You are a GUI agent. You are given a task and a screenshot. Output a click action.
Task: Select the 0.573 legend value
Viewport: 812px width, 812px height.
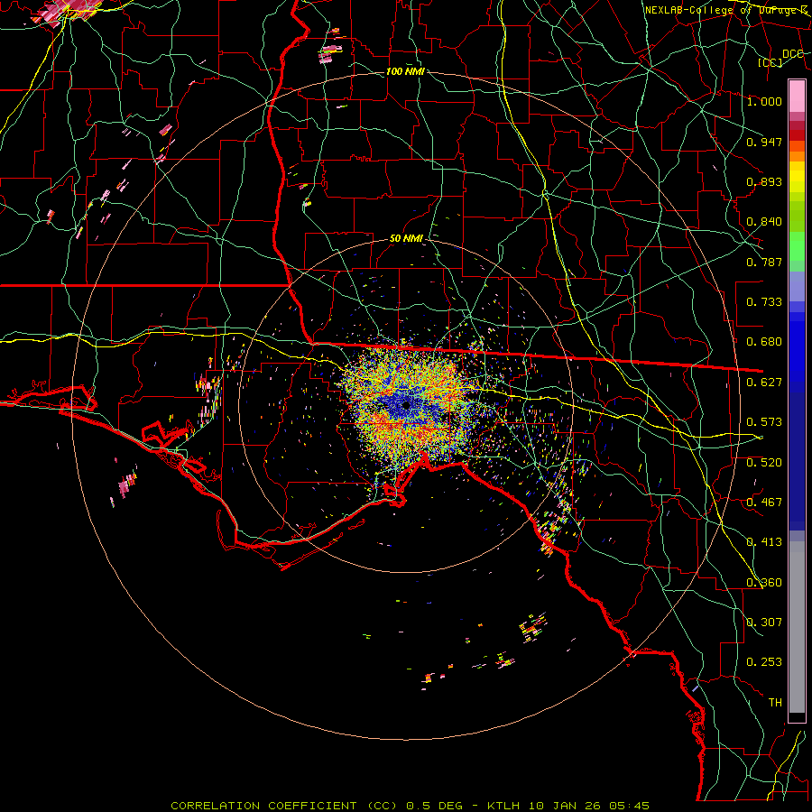pyautogui.click(x=764, y=421)
